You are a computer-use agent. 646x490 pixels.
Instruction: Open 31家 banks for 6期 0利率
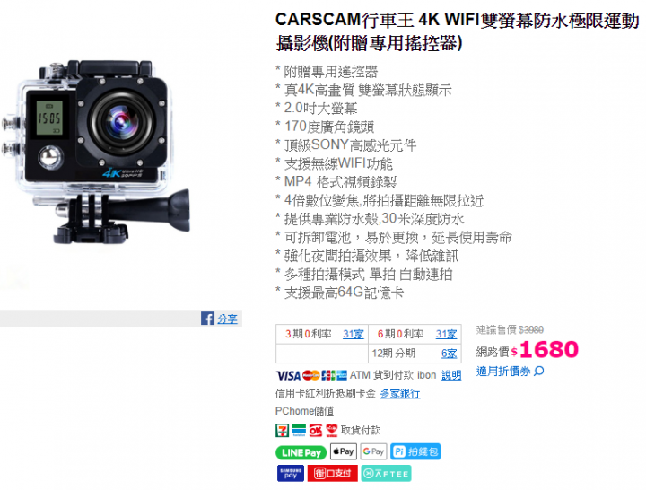(x=447, y=334)
